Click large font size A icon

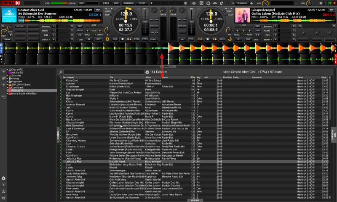pyautogui.click(x=4, y=192)
